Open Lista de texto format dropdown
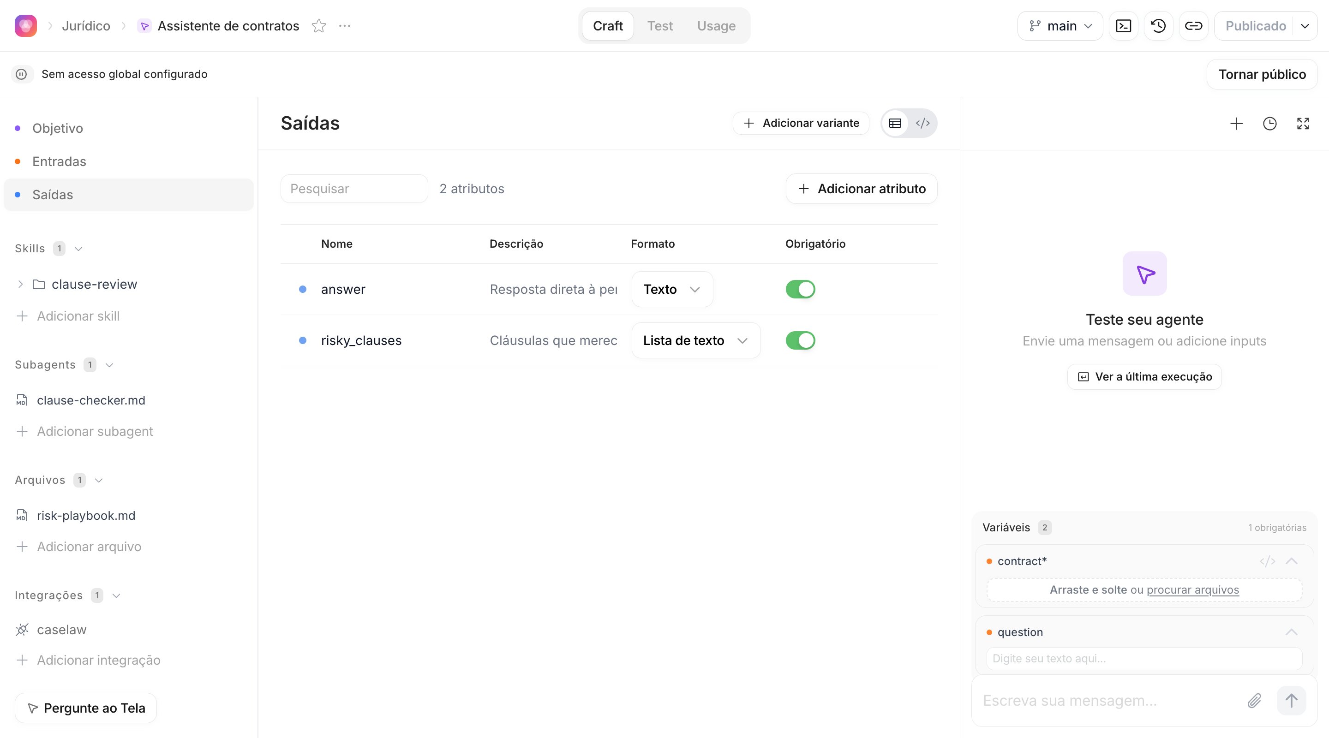 (696, 340)
